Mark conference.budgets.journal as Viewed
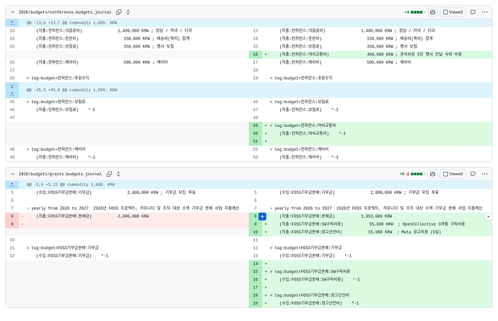 pos(453,12)
